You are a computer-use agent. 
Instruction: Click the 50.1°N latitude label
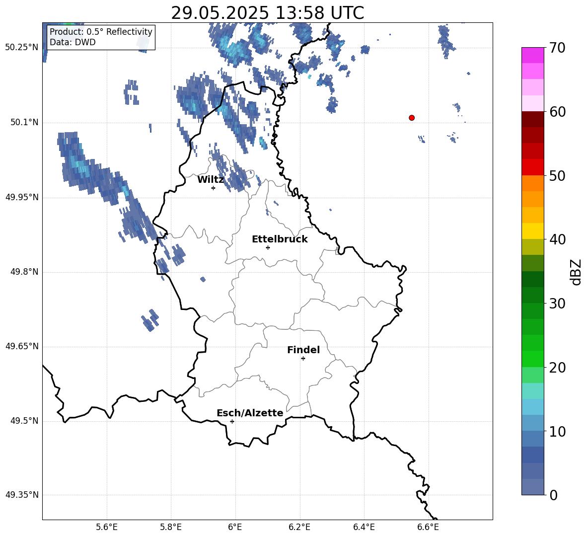point(24,123)
